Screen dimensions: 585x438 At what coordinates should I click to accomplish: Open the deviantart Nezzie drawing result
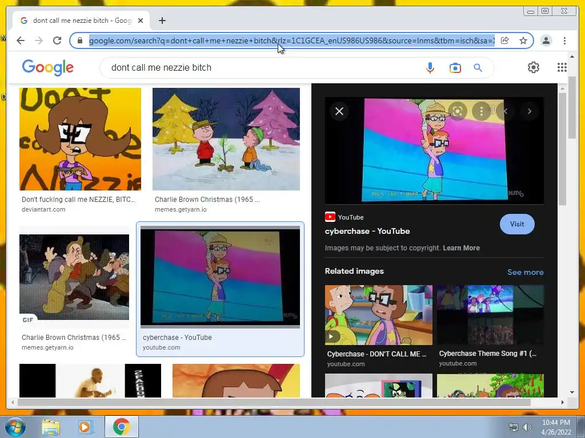click(x=80, y=139)
